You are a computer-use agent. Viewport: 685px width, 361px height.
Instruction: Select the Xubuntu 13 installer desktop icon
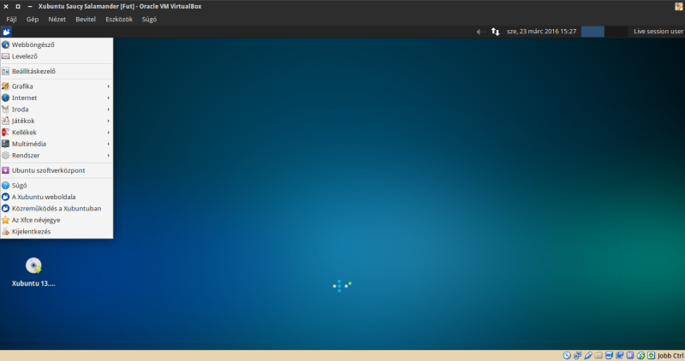pyautogui.click(x=33, y=265)
